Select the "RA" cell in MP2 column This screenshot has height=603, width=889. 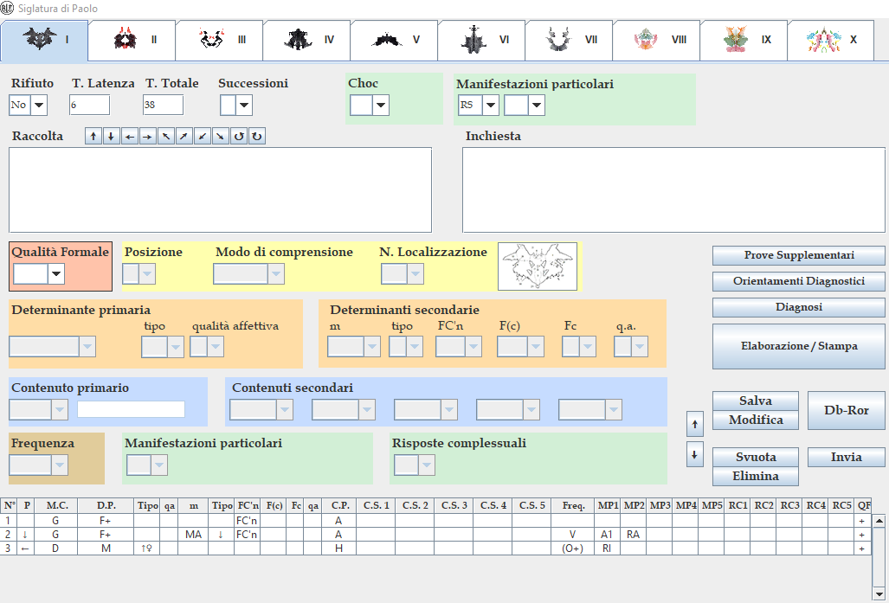coord(634,535)
